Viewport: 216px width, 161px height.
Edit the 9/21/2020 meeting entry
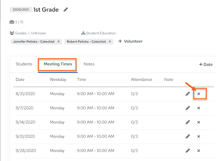(x=188, y=136)
